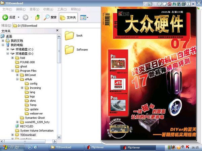Screen dimensions: 202x151
Task: Expand the Incoming folder tree node
Action: [x=22, y=88]
